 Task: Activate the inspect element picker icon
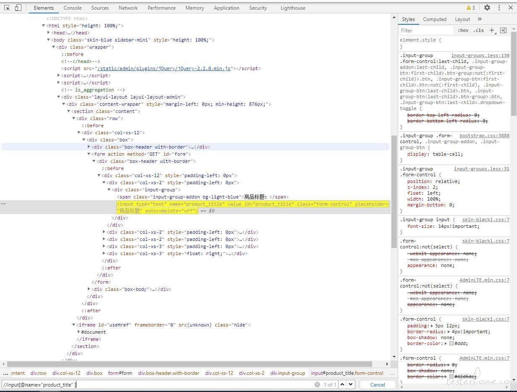7,8
